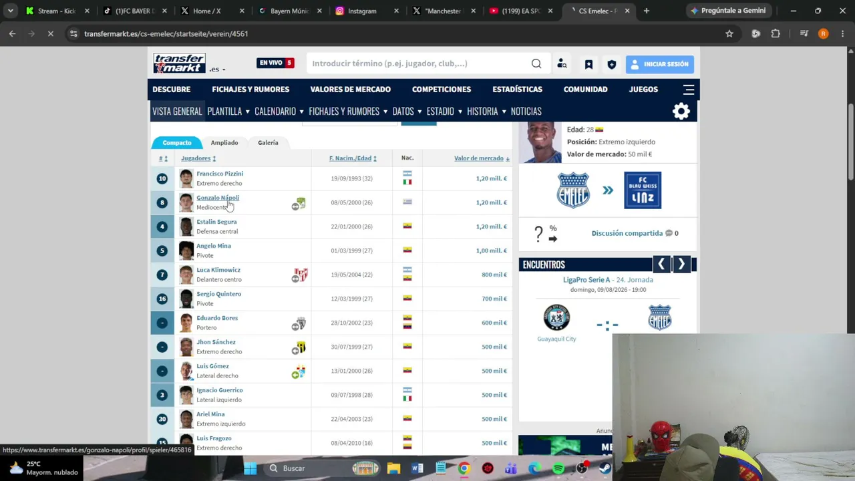Image resolution: width=855 pixels, height=481 pixels.
Task: Open Francisco Pizzini's player profile
Action: [220, 174]
